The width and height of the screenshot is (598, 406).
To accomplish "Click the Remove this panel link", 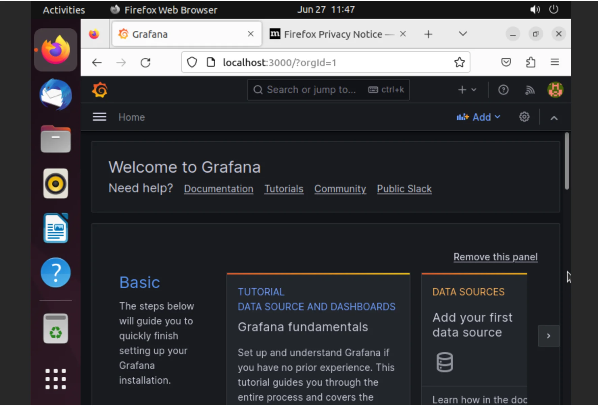I will [495, 257].
